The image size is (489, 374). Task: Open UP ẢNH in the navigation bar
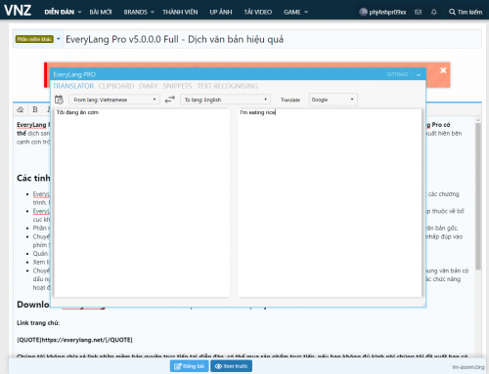click(221, 12)
